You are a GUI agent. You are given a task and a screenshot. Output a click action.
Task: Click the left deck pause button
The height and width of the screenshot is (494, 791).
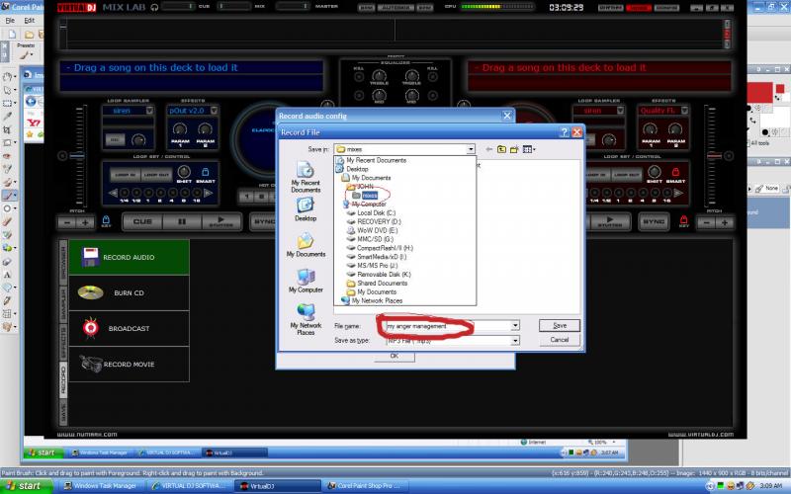(x=182, y=221)
